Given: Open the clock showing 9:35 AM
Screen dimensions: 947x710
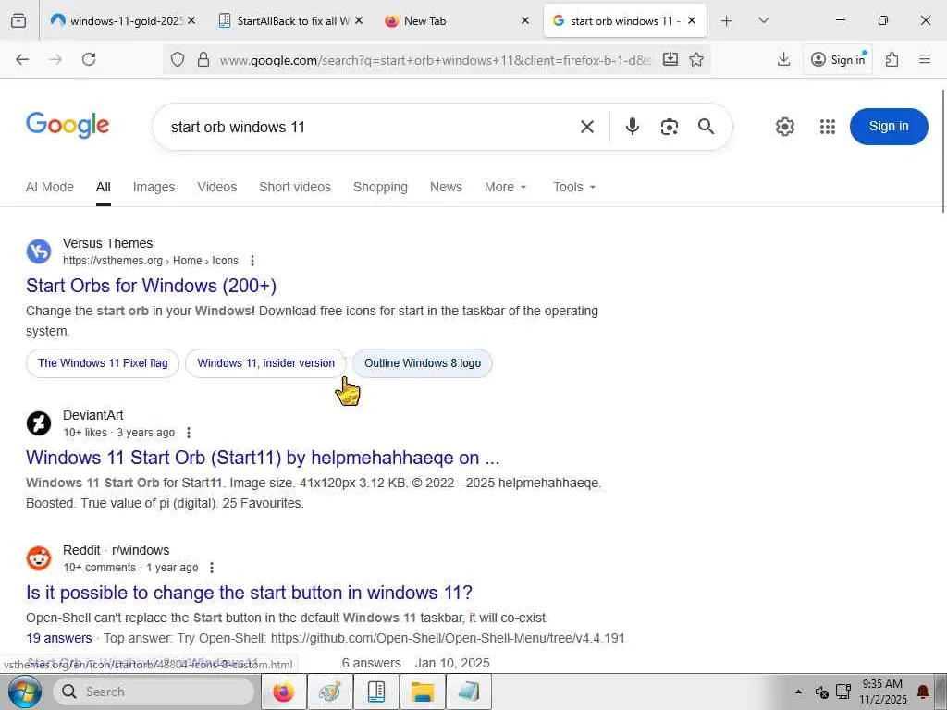Looking at the screenshot, I should [x=883, y=692].
